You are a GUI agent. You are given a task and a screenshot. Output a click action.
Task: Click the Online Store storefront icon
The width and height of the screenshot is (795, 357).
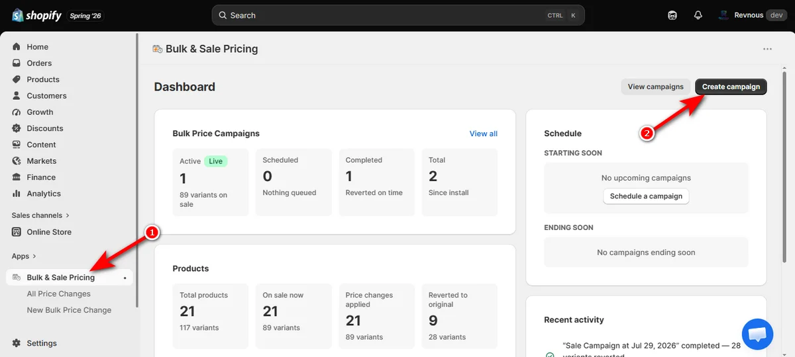click(x=17, y=232)
